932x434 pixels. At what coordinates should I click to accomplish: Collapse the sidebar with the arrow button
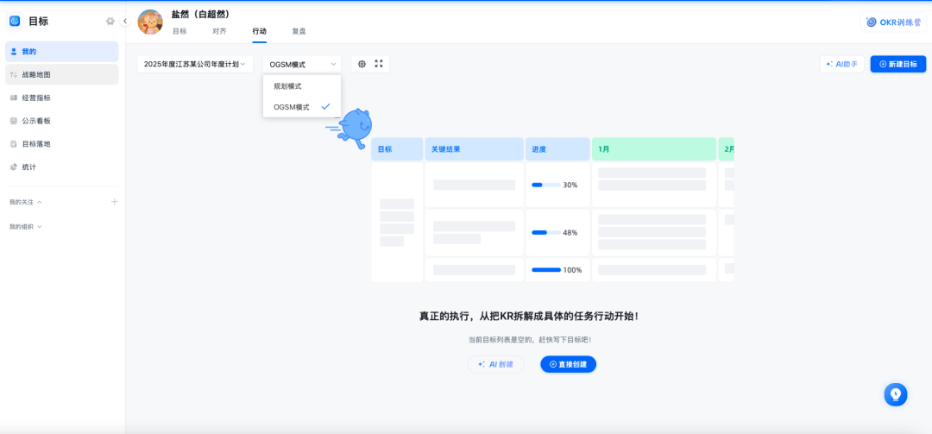(125, 22)
